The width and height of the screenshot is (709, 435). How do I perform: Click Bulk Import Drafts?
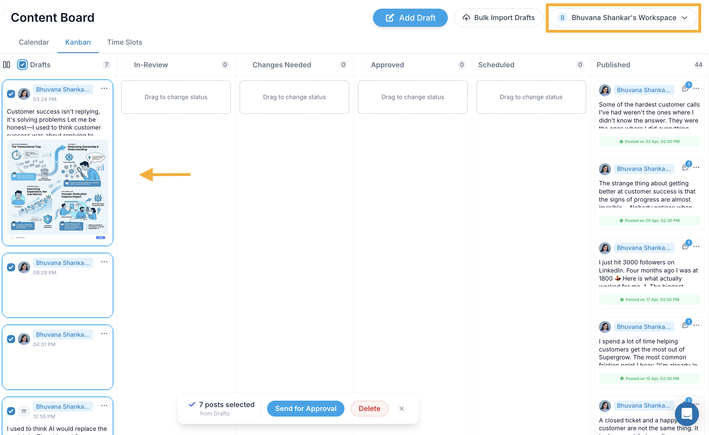click(x=499, y=18)
